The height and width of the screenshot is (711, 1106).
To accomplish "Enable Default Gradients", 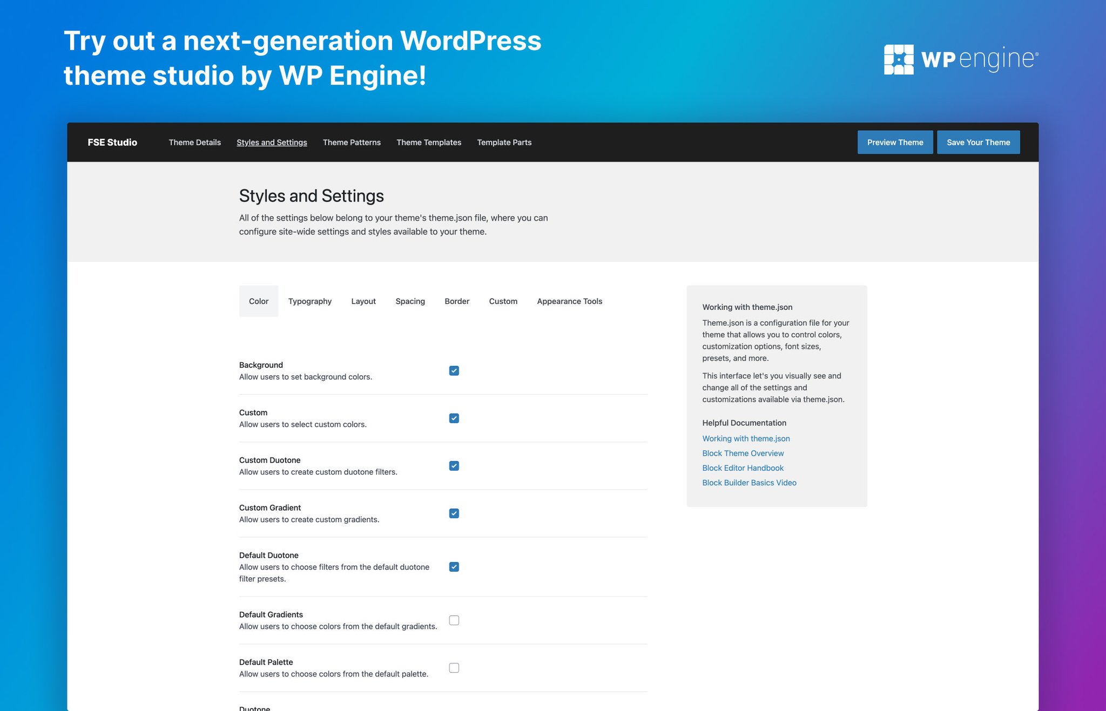I will (454, 620).
